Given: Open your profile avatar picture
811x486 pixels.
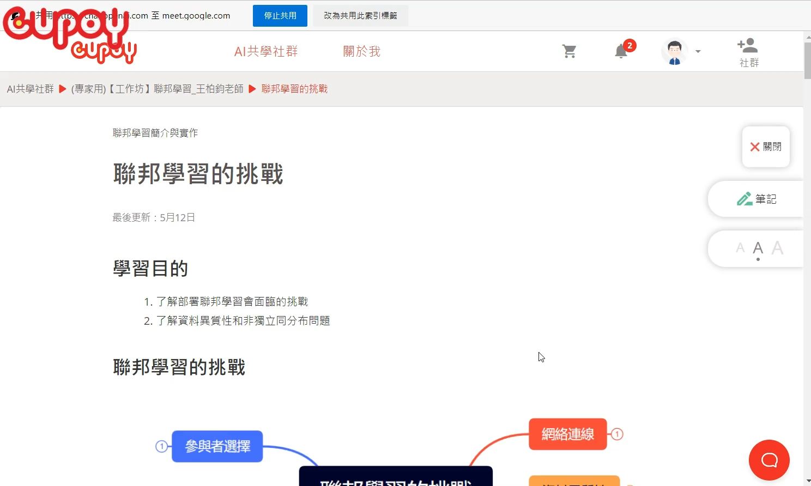Looking at the screenshot, I should pos(674,50).
